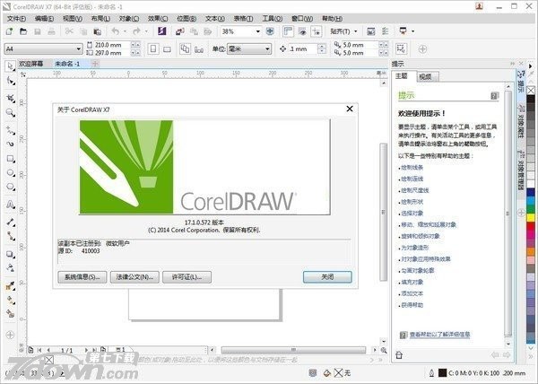Click the 法律公文(N)... button
Image resolution: width=538 pixels, height=384 pixels.
pos(134,277)
